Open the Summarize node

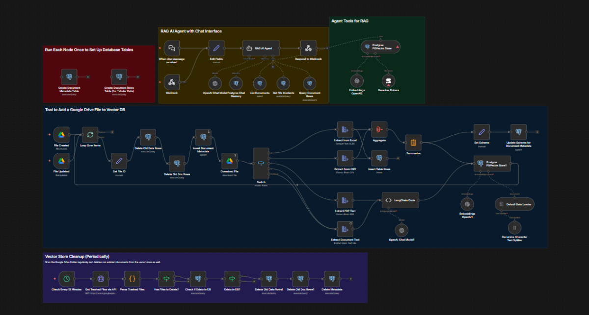coord(413,143)
